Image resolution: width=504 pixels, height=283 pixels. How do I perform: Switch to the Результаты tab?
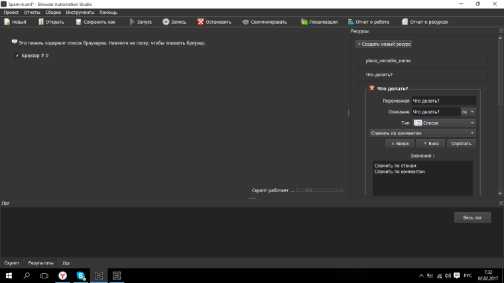40,263
